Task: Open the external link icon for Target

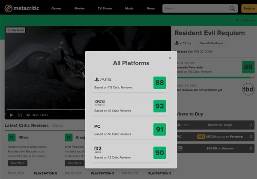Action: pyautogui.click(x=251, y=125)
